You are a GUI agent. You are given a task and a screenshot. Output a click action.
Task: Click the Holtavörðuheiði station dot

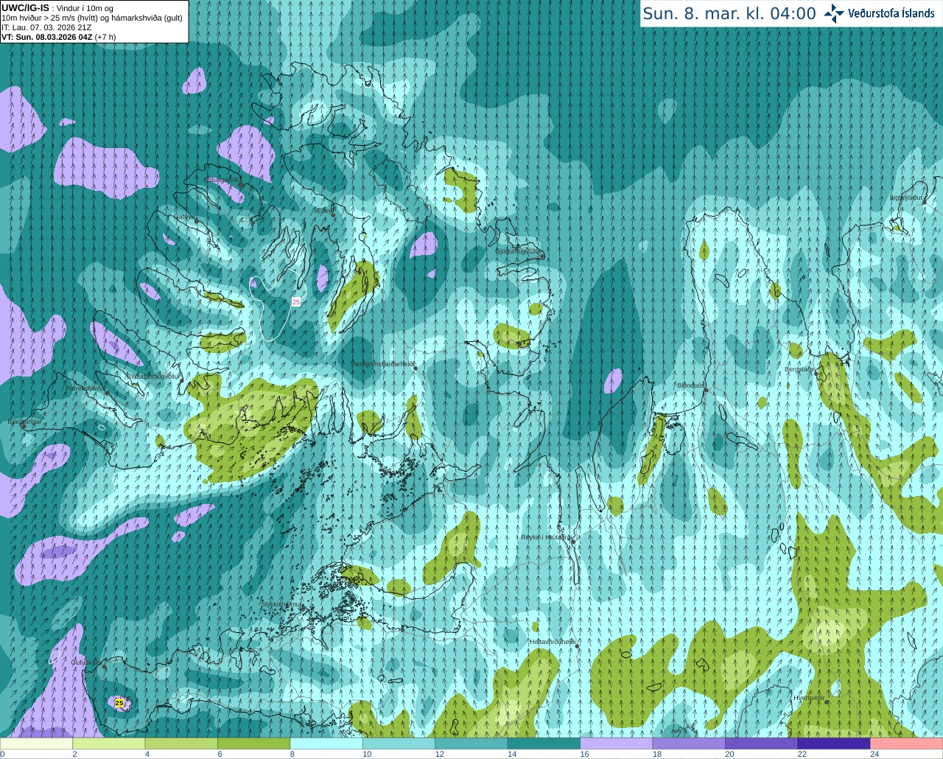tap(577, 646)
